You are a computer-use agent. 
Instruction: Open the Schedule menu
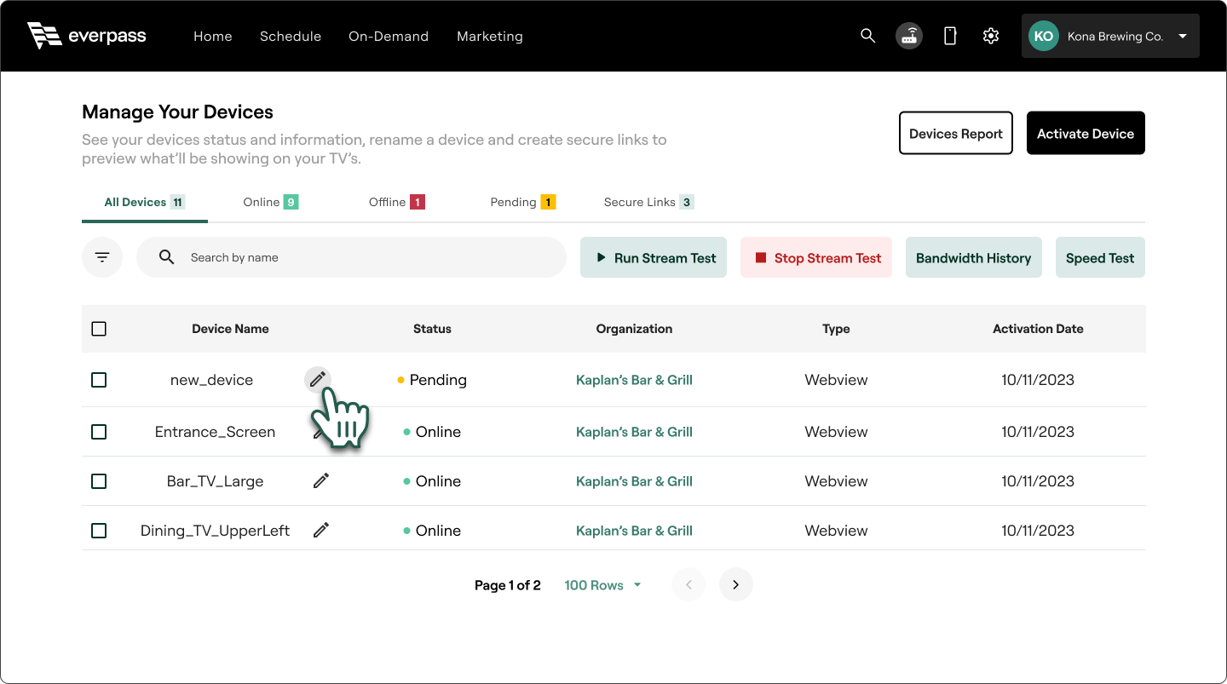(291, 36)
